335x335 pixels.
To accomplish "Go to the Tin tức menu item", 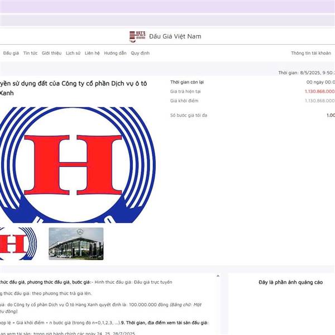I will click(x=30, y=53).
